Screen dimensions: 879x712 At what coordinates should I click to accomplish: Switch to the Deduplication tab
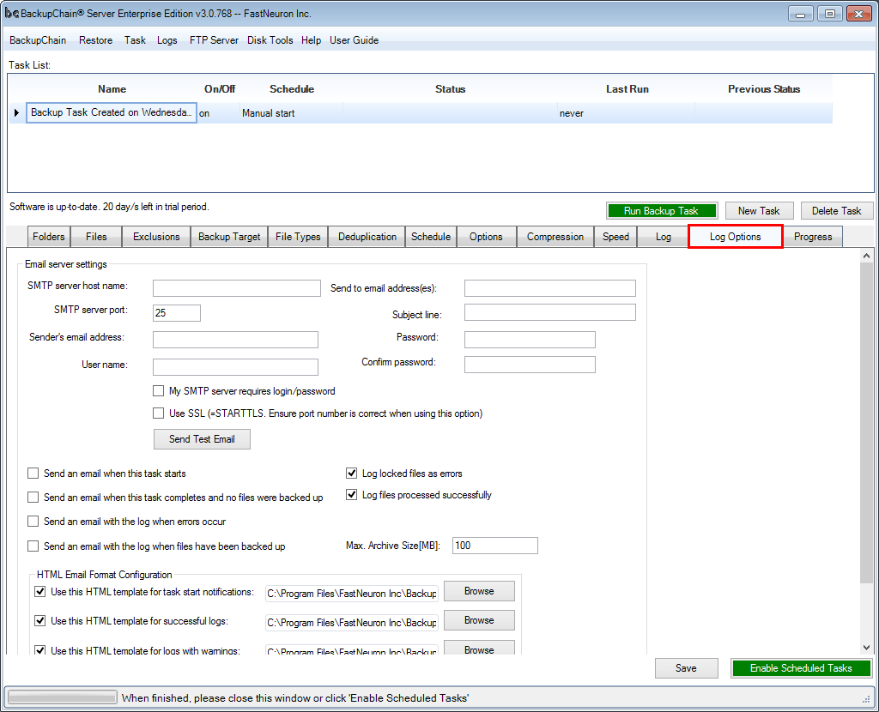[x=367, y=237]
